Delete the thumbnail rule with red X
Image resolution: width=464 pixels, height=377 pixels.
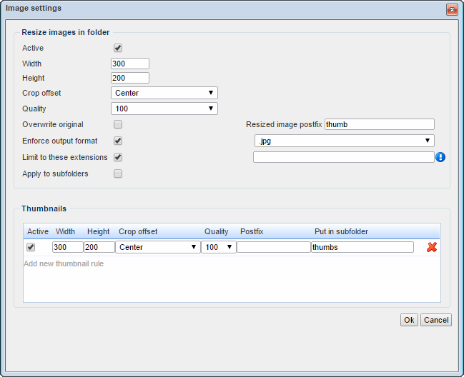pyautogui.click(x=432, y=247)
